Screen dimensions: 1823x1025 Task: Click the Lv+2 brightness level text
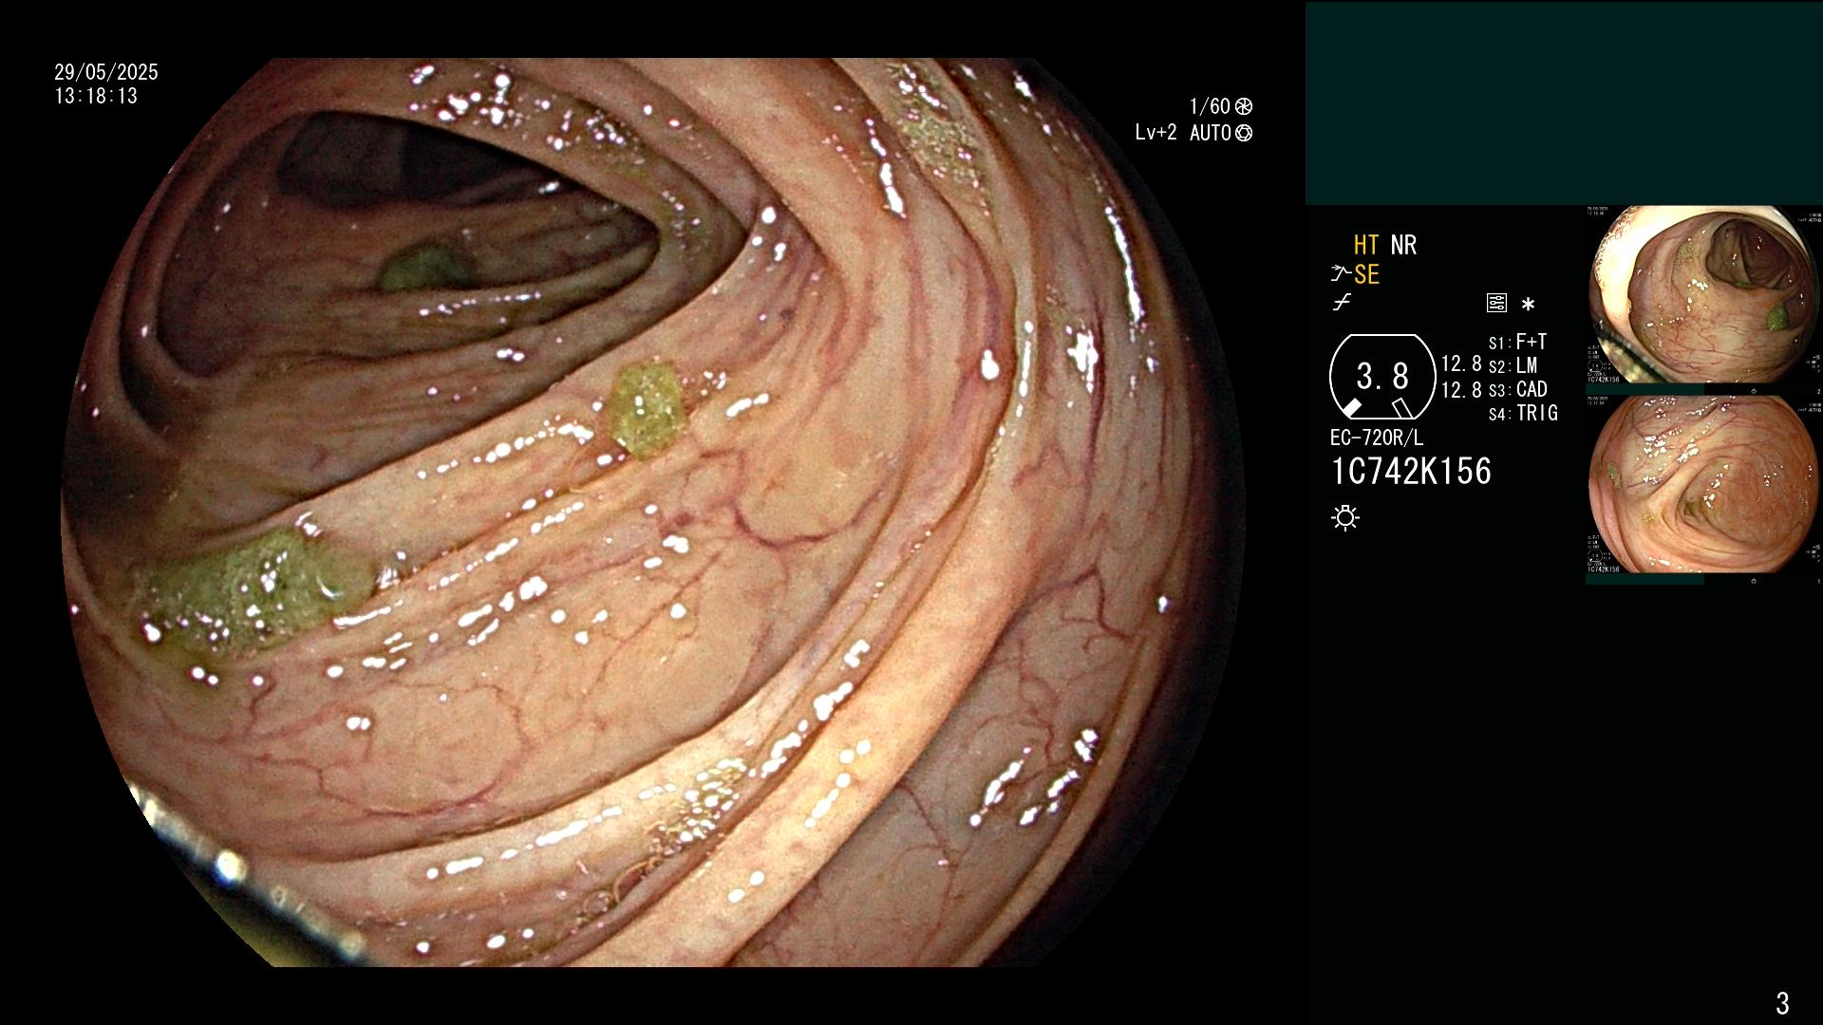pos(1156,133)
